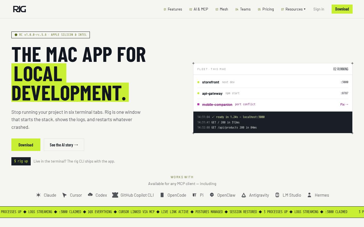Go to the Teams section
This screenshot has height=227, width=364.
[243, 9]
